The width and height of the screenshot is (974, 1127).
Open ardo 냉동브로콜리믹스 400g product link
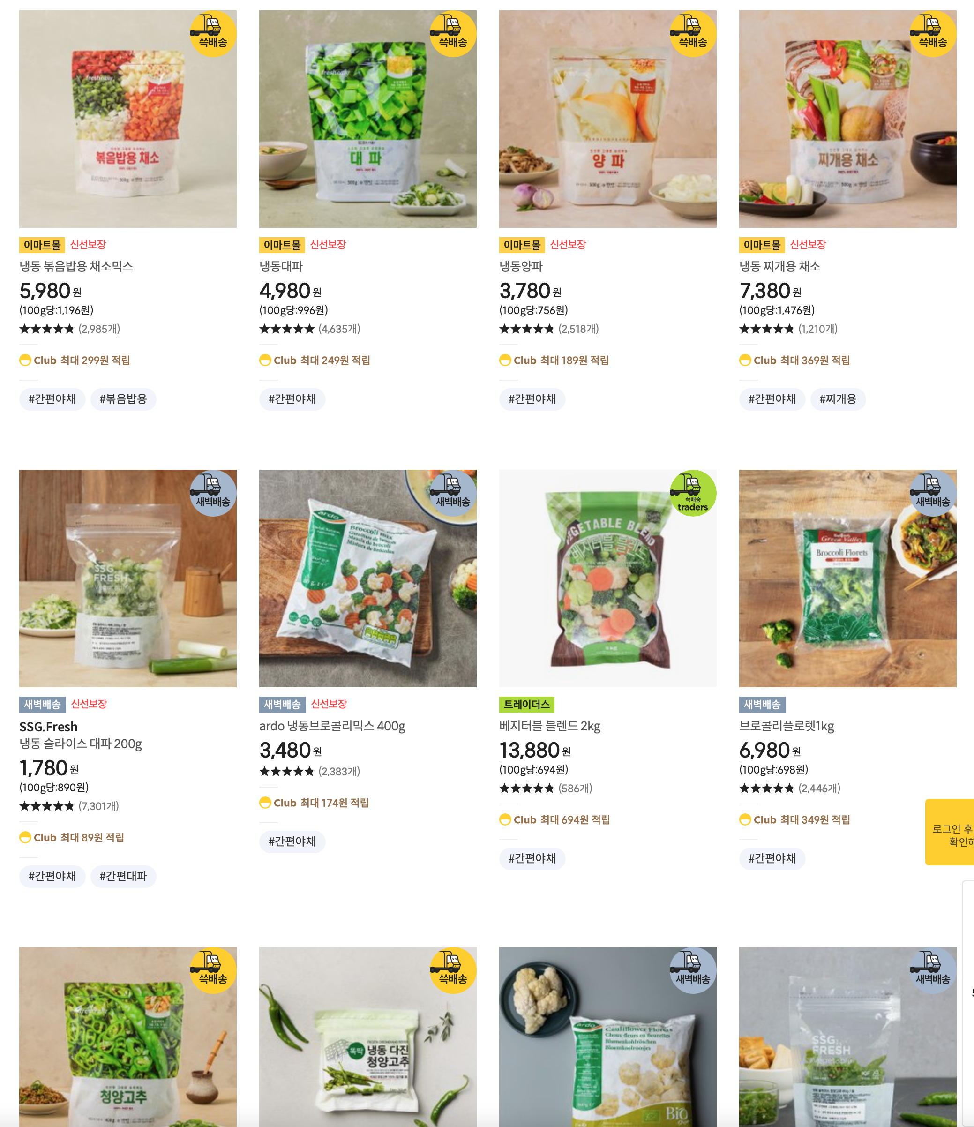pos(332,726)
